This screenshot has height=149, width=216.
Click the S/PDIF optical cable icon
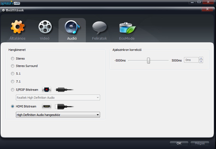click(x=64, y=90)
